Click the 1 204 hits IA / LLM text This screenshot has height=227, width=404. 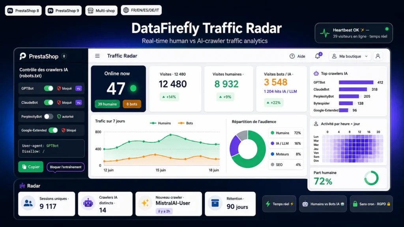tap(281, 91)
